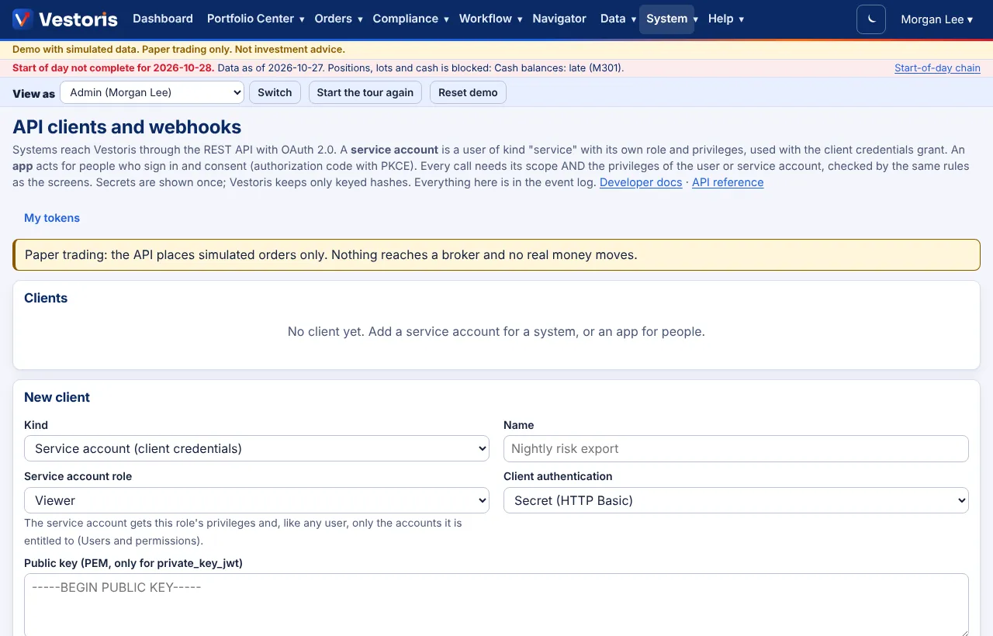
Task: Click the 'API clients and webhooks' heading
Action: (127, 127)
